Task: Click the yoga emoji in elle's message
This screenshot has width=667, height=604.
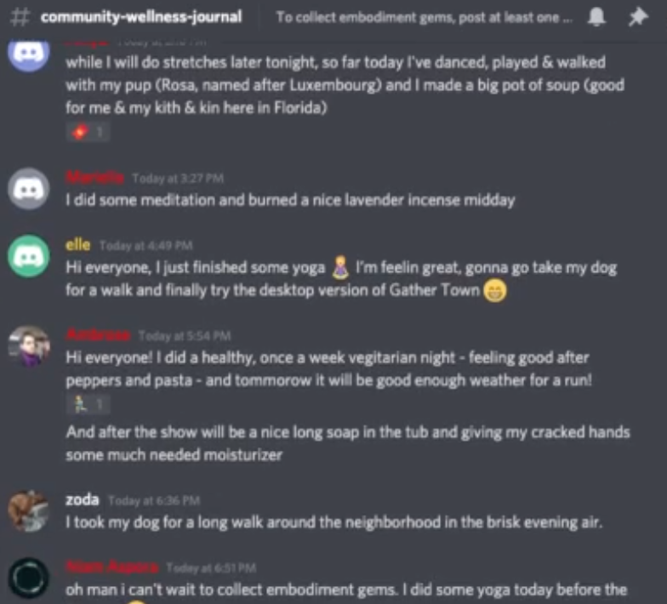Action: click(x=340, y=267)
